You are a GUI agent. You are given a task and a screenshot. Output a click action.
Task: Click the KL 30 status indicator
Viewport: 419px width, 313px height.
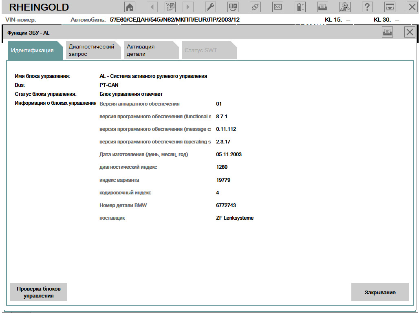point(386,20)
